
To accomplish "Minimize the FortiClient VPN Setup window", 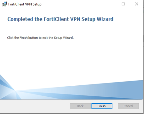I will [x=110, y=4].
